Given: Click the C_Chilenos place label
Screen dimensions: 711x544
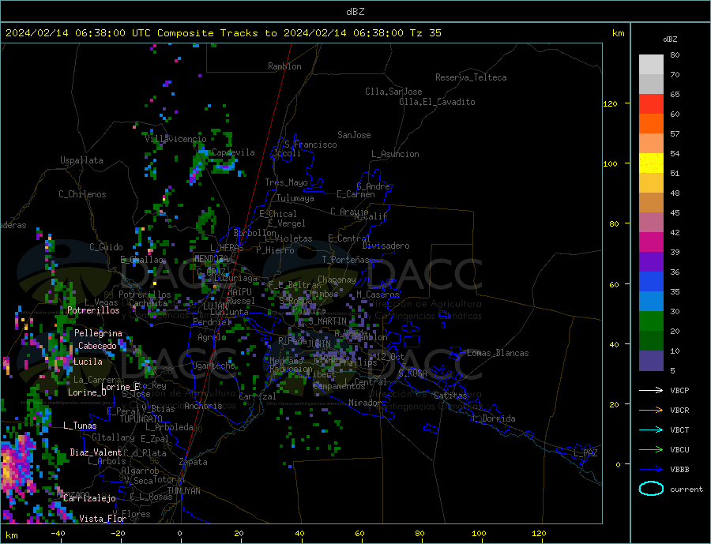Looking at the screenshot, I should pos(82,194).
